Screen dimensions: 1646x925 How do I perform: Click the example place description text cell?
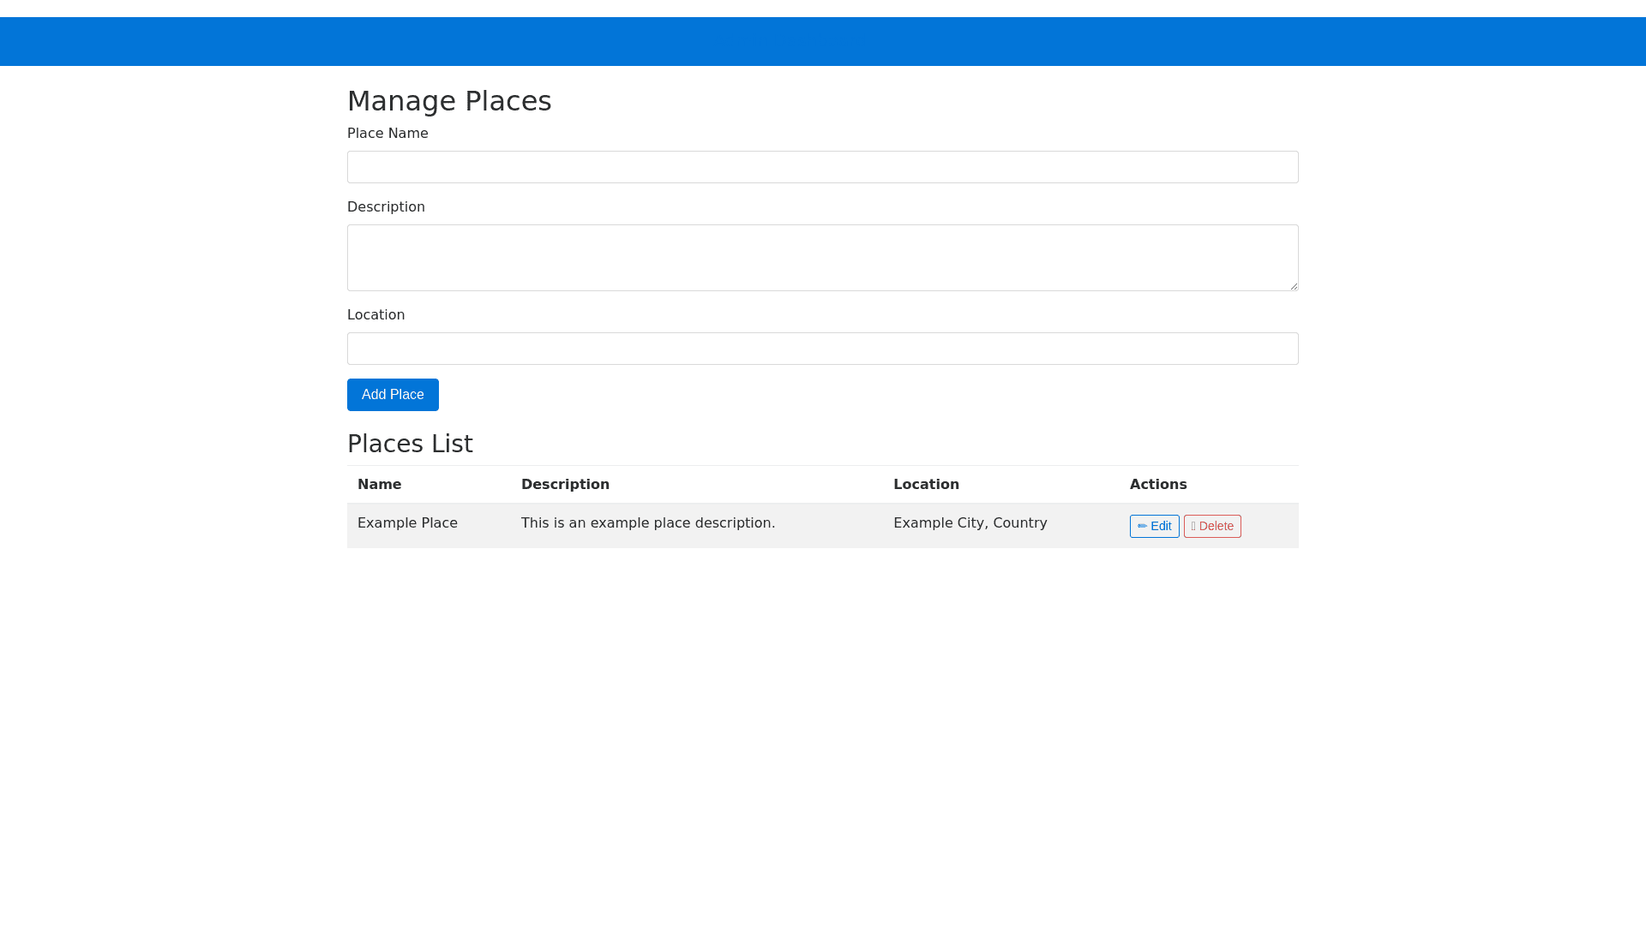[x=647, y=523]
